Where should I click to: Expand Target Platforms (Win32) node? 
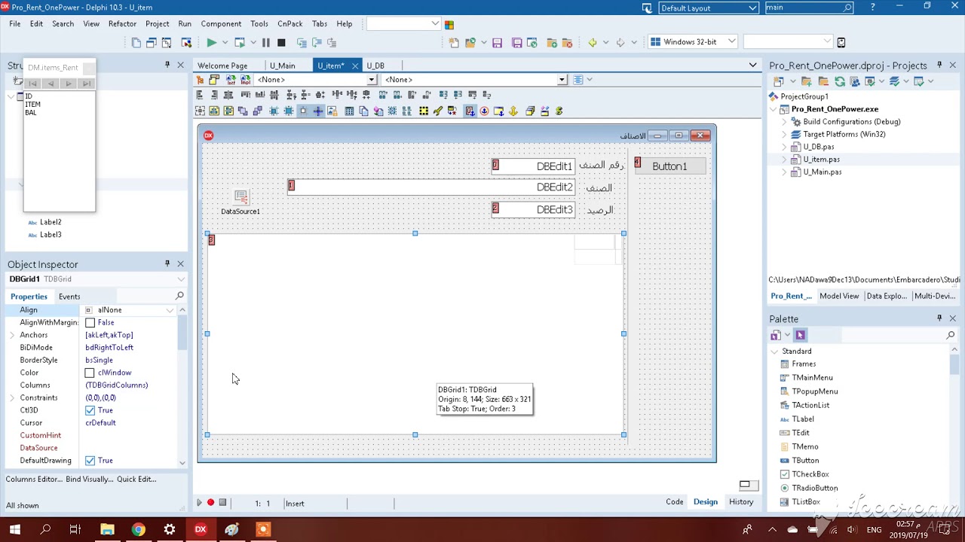click(x=784, y=134)
